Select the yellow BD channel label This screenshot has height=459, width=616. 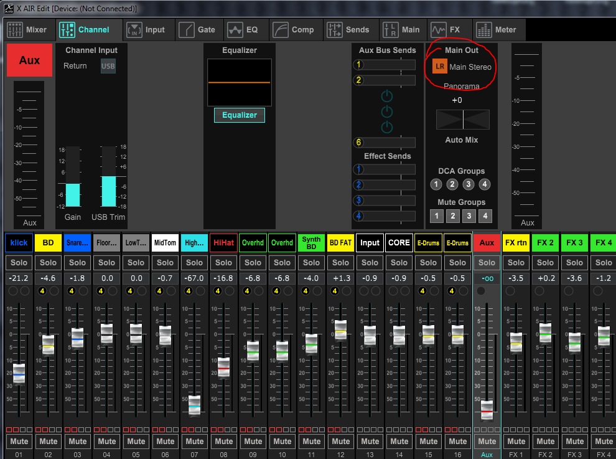pyautogui.click(x=48, y=243)
